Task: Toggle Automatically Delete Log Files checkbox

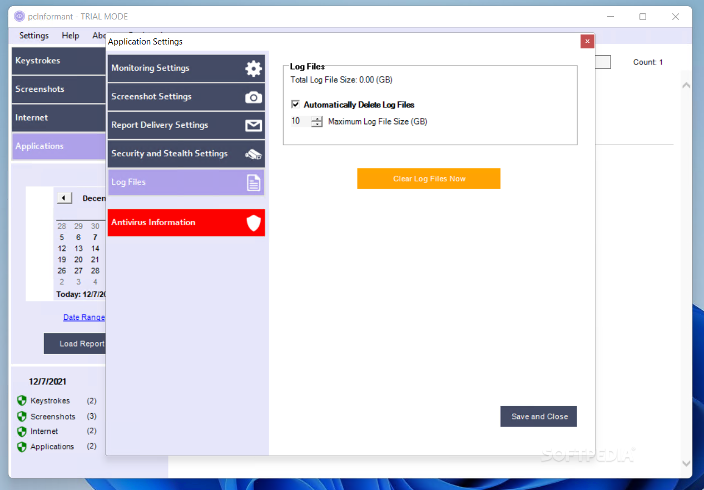Action: click(295, 104)
